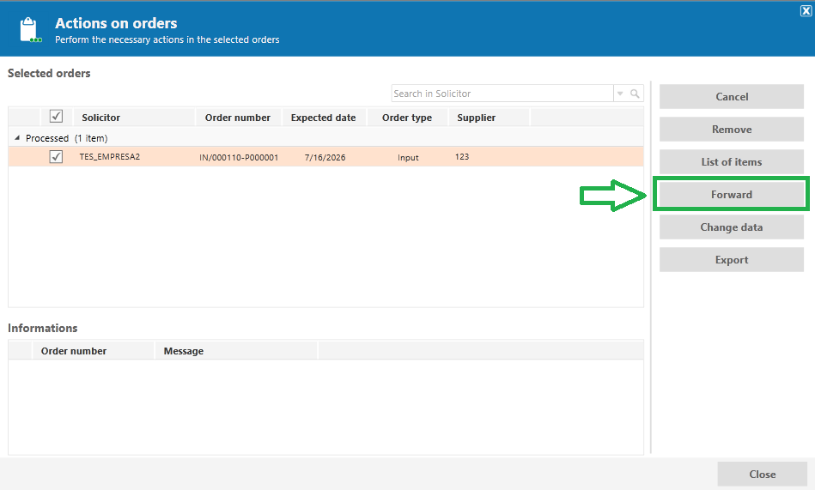Image resolution: width=815 pixels, height=490 pixels.
Task: Toggle the select-all checkbox in header
Action: [56, 117]
